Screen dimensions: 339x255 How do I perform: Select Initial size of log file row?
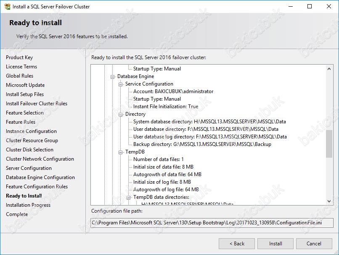[162, 182]
